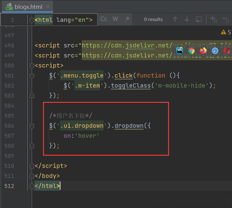Toggle match case (Cc) search option
Image resolution: width=232 pixels, height=208 pixels.
(x=104, y=19)
